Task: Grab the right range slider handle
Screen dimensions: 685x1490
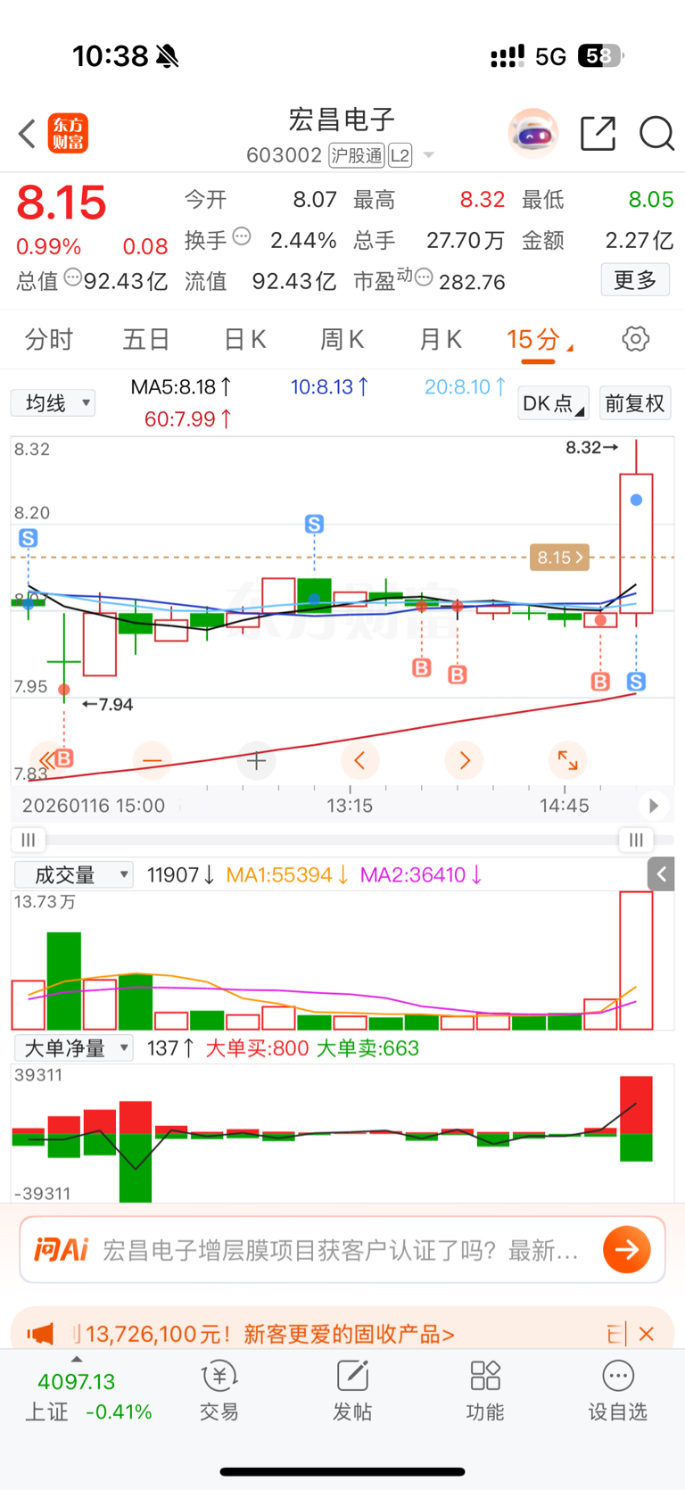Action: [636, 840]
